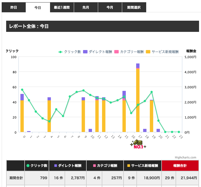Click the yellow bar at hour 19
Screen dimensions: 201x187
coord(152,116)
